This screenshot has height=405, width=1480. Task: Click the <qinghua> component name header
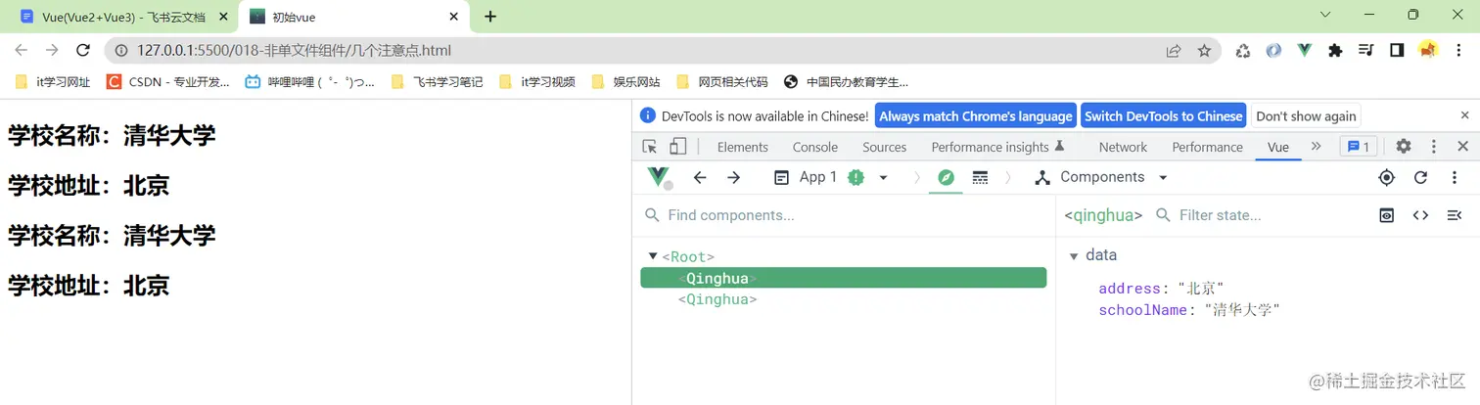(1103, 215)
